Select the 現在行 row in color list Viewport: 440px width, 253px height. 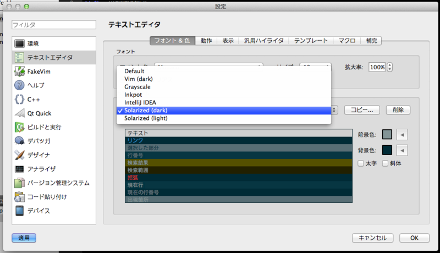click(239, 185)
